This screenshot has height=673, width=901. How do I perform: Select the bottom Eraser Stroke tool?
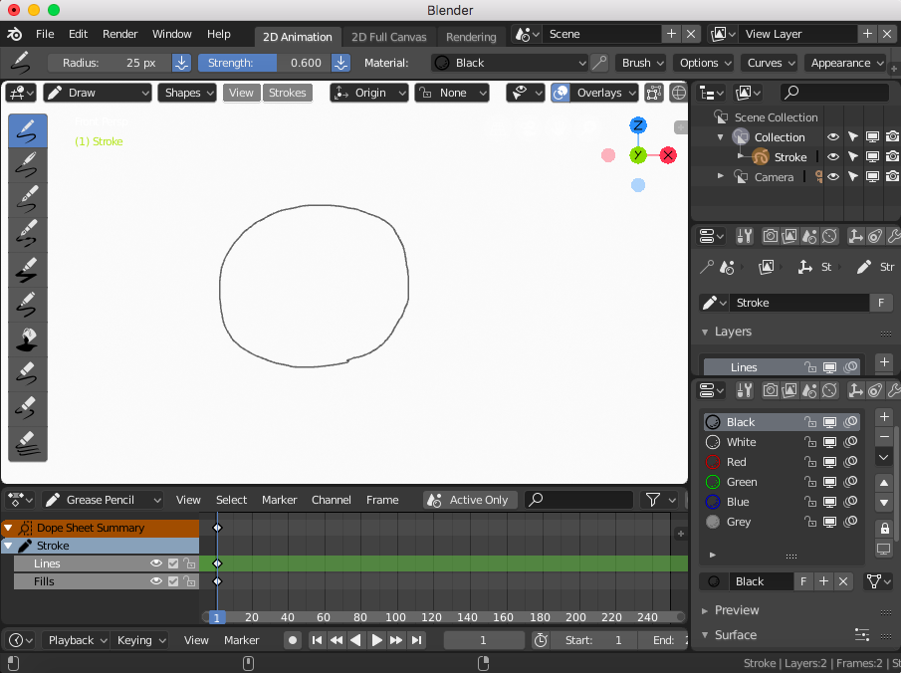pos(28,443)
